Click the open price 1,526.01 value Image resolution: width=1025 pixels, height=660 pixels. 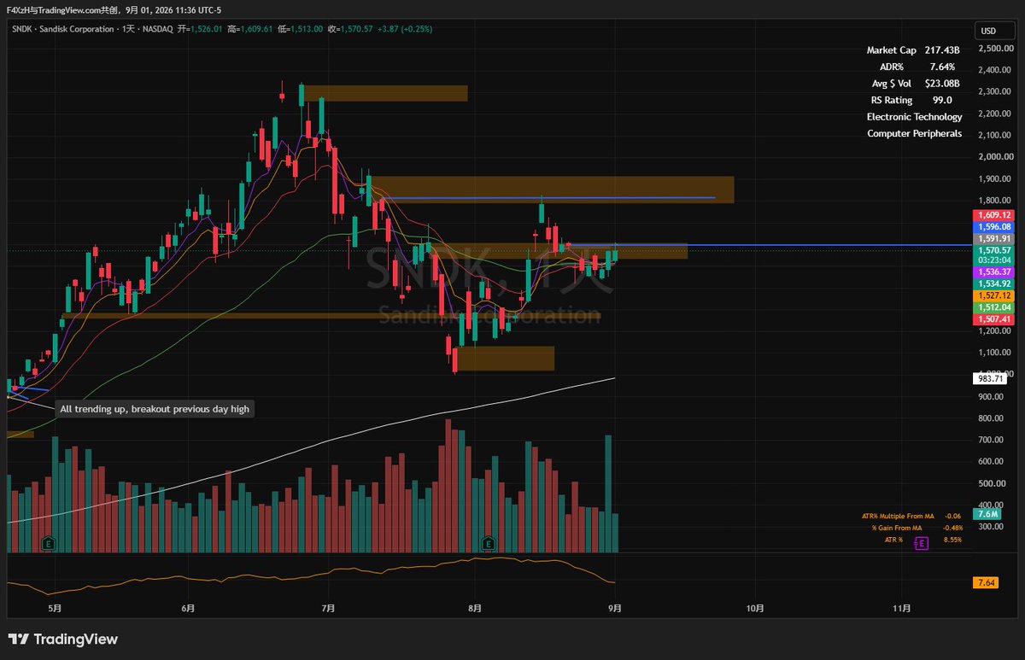(208, 29)
